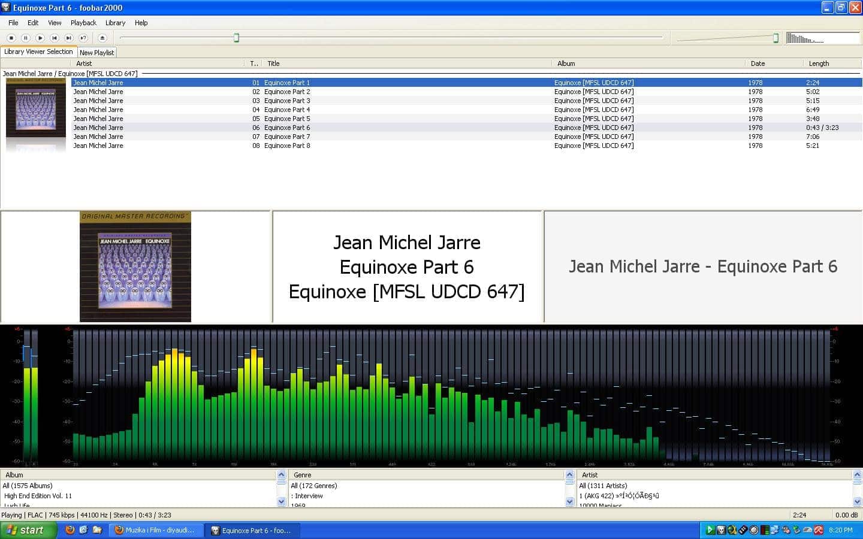Click the large Equinoxe album art panel
The height and width of the screenshot is (539, 863).
(135, 267)
